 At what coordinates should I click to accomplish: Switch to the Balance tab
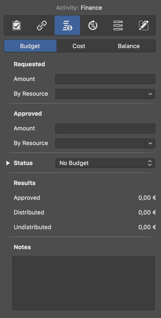[x=129, y=46]
